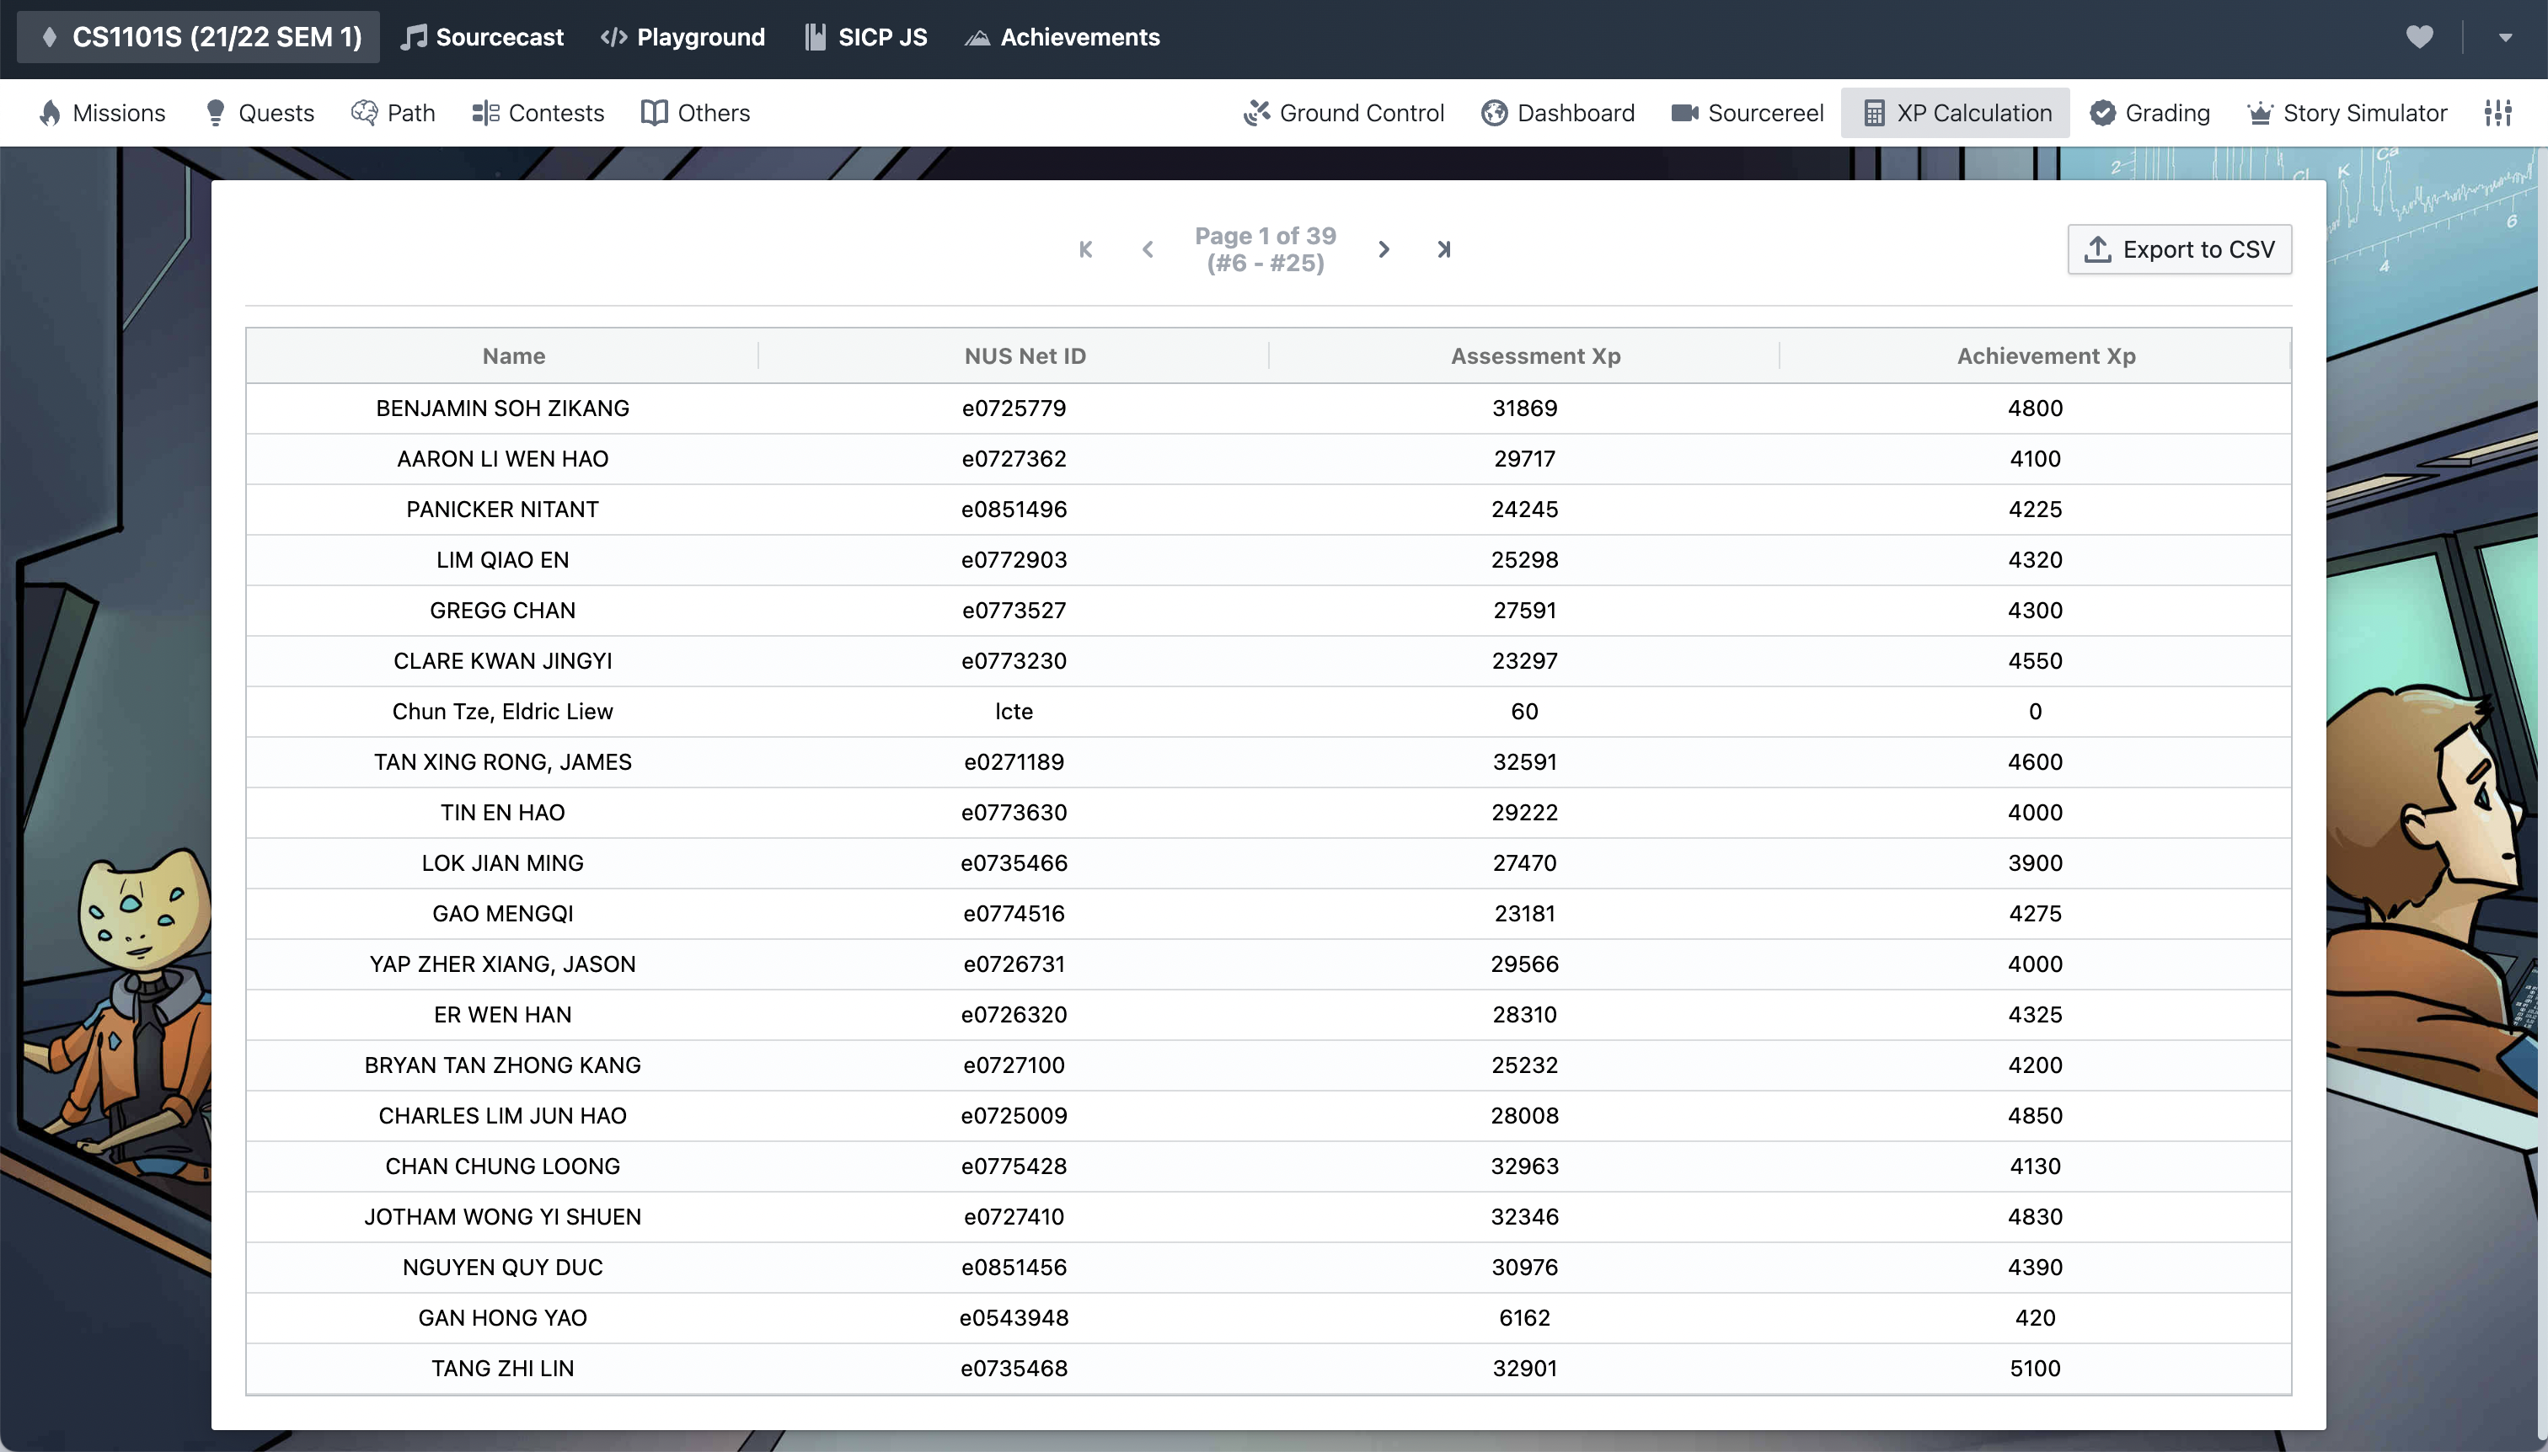Open the admin panel sliders icon
Viewport: 2548px width, 1452px height.
2498,113
